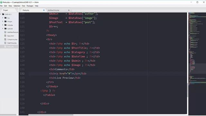Open the View menu
Screen dimensions: 206x116
[10, 6]
